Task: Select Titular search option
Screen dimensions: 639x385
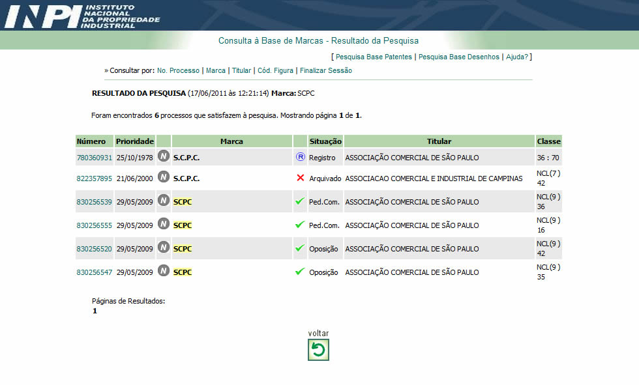Action: pos(241,70)
